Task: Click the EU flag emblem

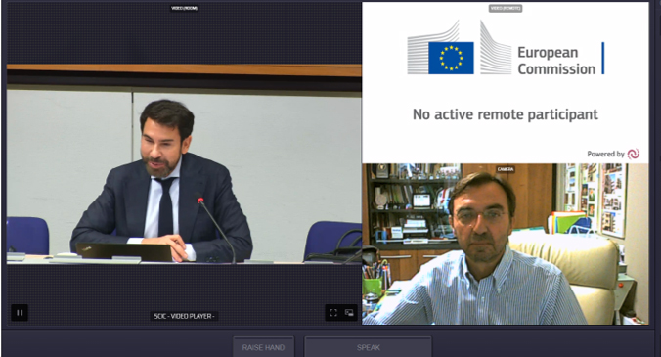Action: pos(451,58)
